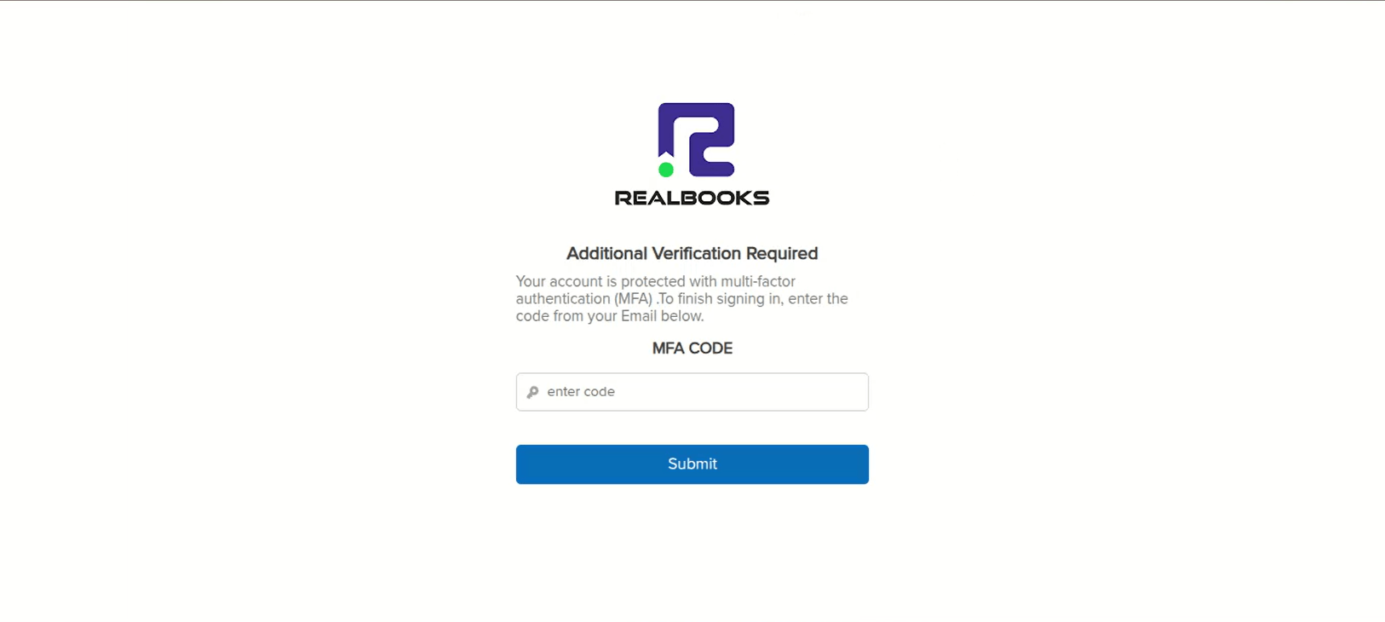This screenshot has width=1385, height=622.
Task: Click the word Email in the description
Action: (638, 316)
